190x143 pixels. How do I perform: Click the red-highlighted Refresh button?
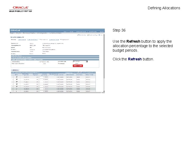(x=78, y=66)
